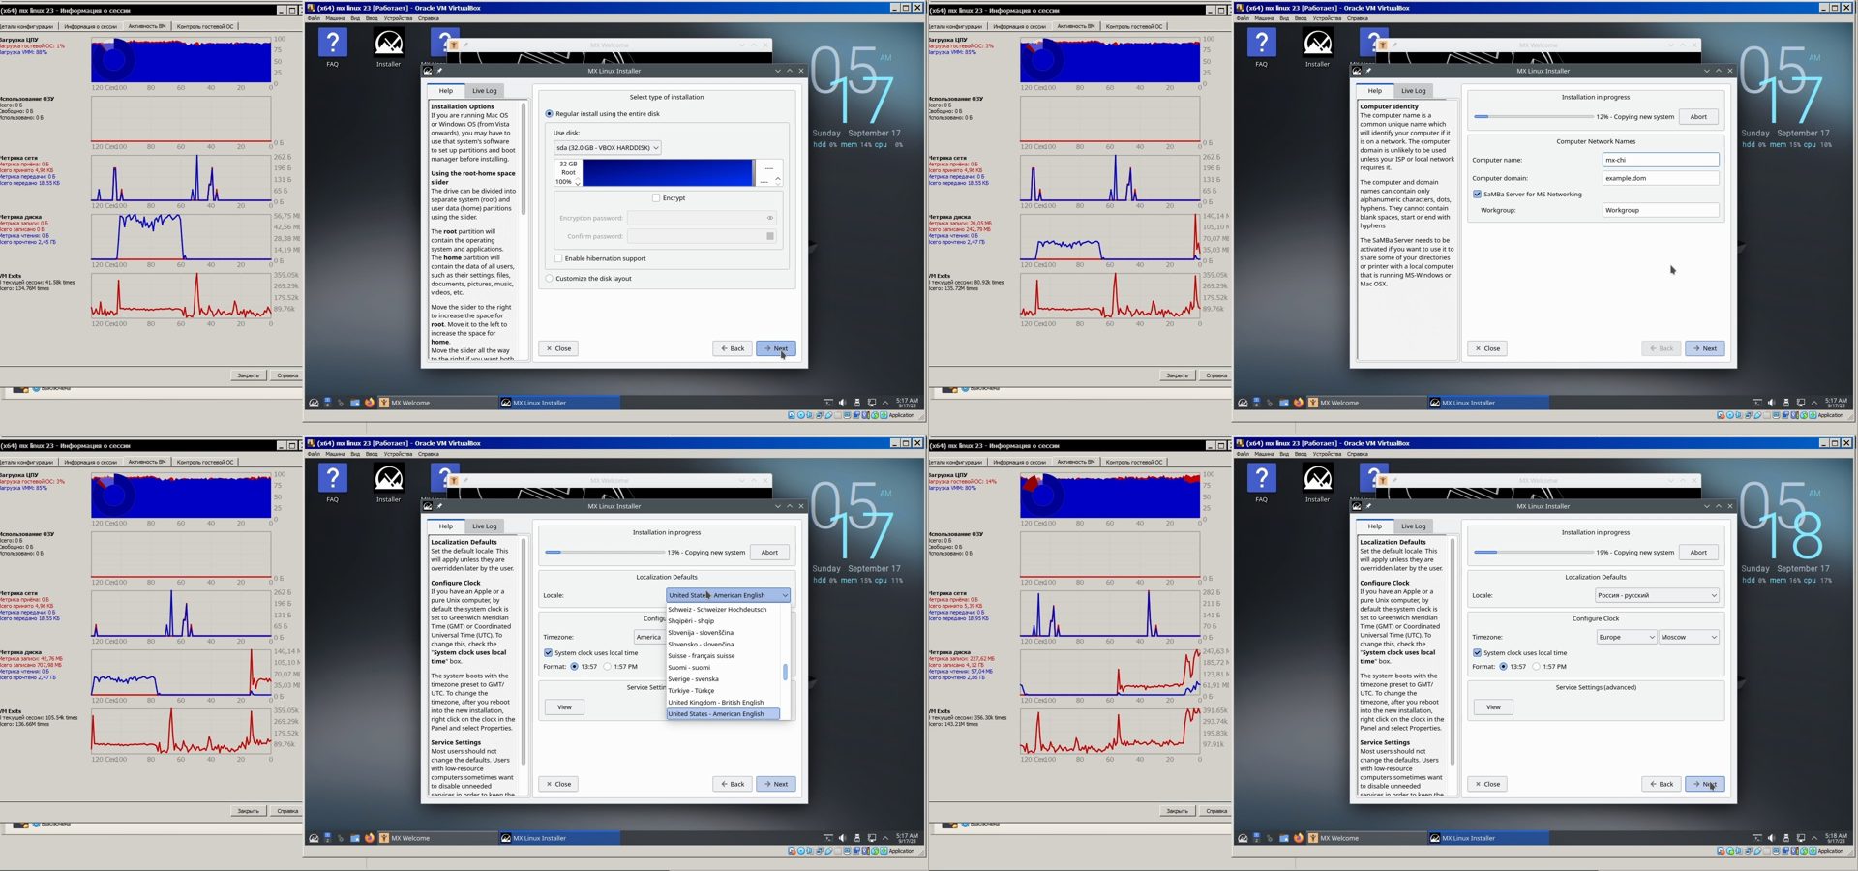Screen dimensions: 1858x871
Task: Toggle System clock uses local time on the 19% screen
Action: click(x=1478, y=653)
